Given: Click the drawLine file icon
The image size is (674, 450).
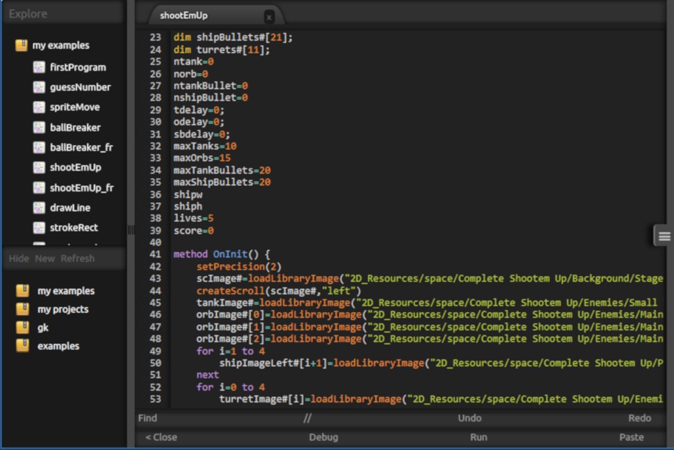Looking at the screenshot, I should pyautogui.click(x=39, y=208).
